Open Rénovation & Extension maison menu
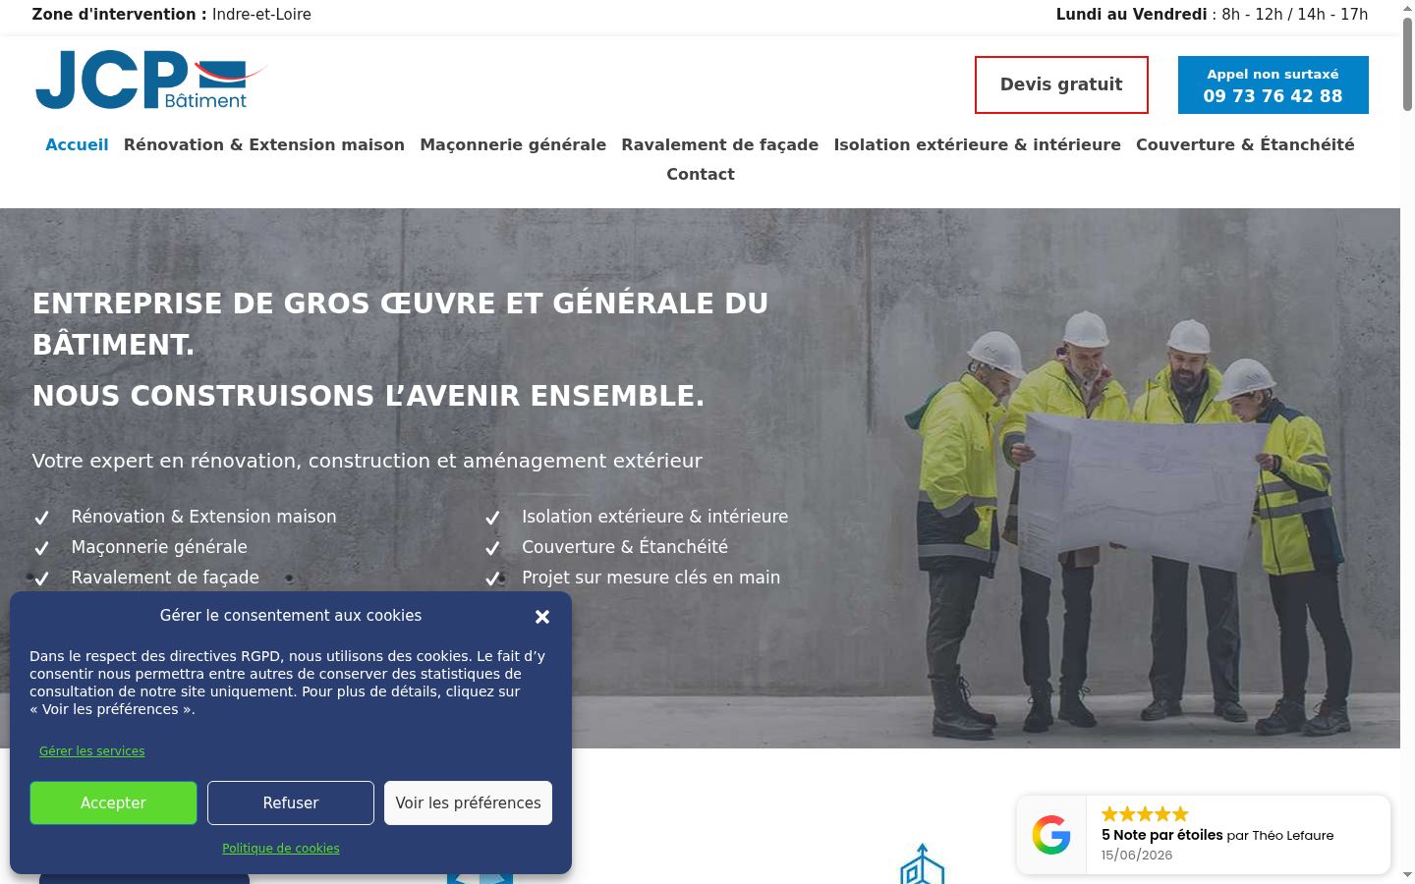1415x884 pixels. pyautogui.click(x=264, y=144)
